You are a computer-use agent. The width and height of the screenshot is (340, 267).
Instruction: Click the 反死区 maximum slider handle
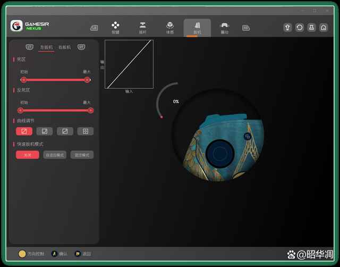(x=91, y=111)
